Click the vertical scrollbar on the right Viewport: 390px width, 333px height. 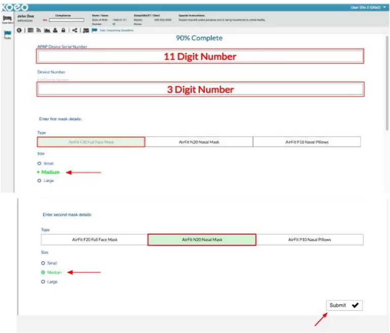(x=387, y=83)
